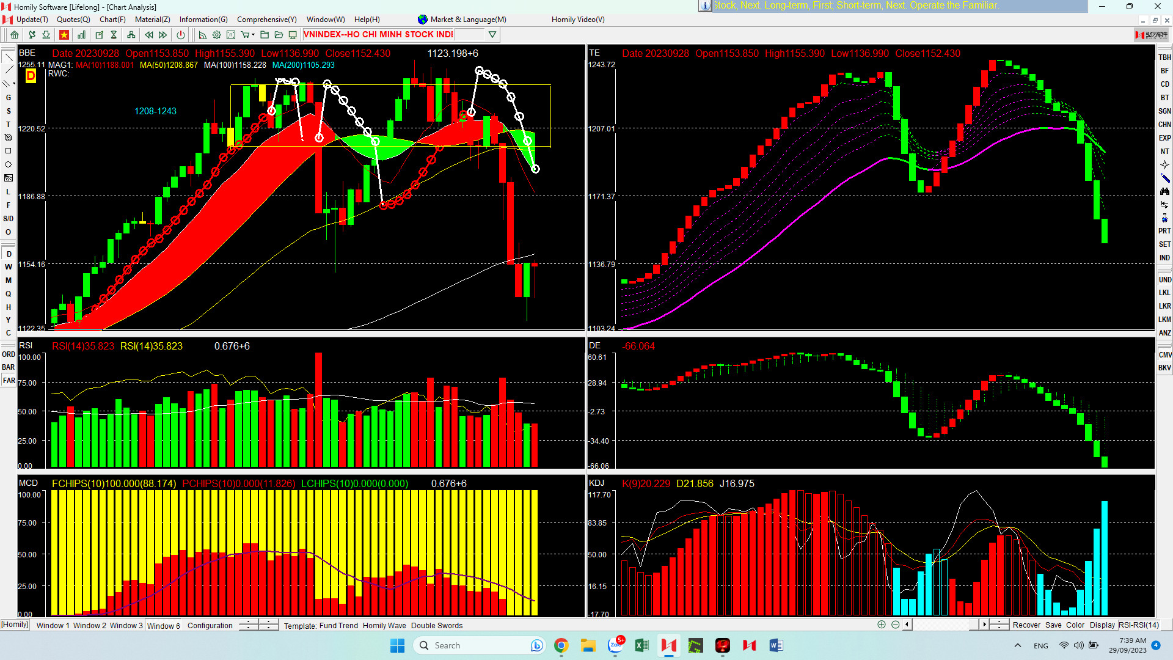This screenshot has width=1173, height=660.
Task: Switch to the Window 2 tab
Action: tap(90, 625)
